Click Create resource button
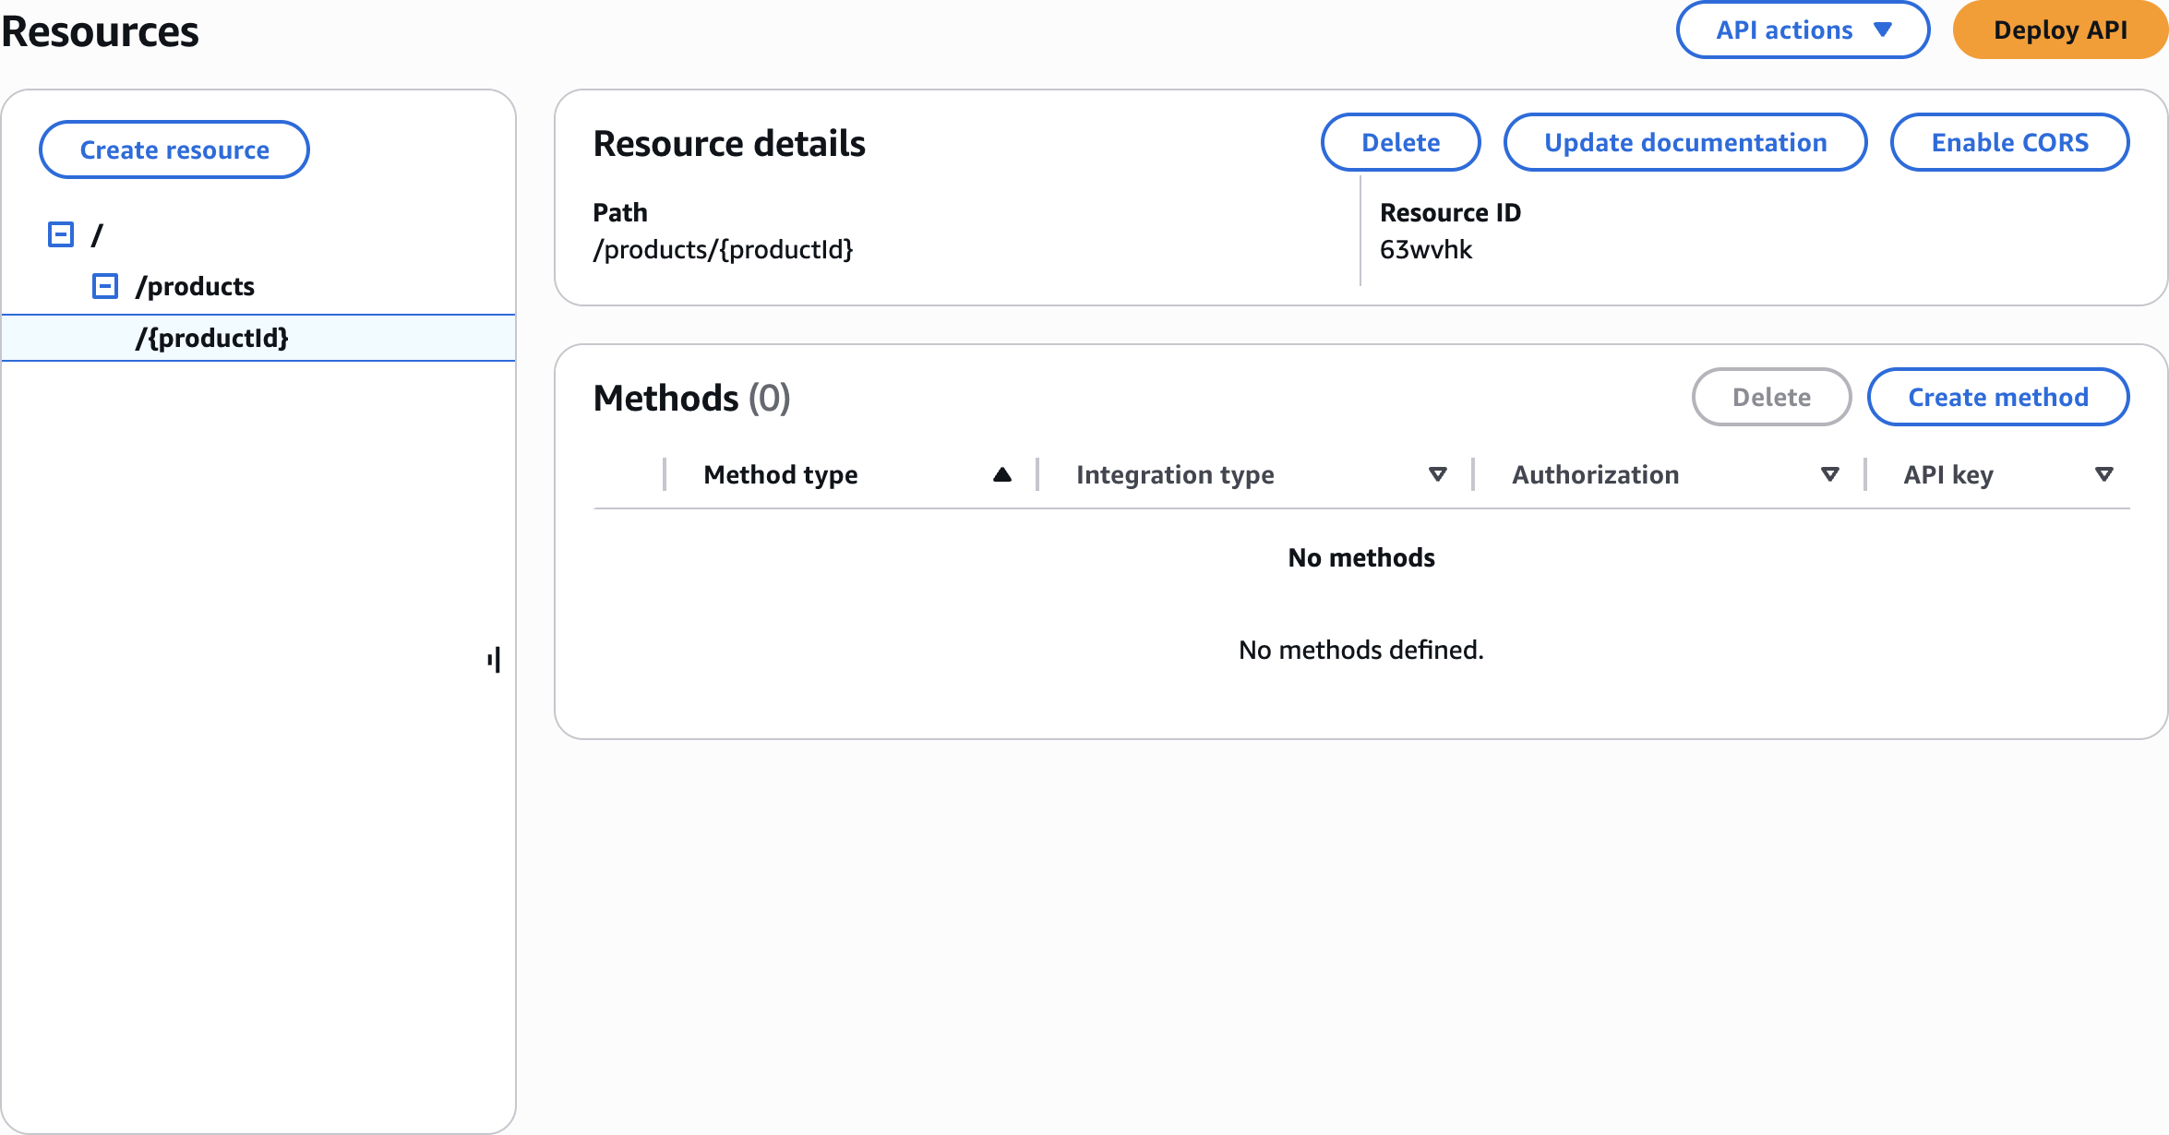Screen dimensions: 2169x1135 coord(174,149)
